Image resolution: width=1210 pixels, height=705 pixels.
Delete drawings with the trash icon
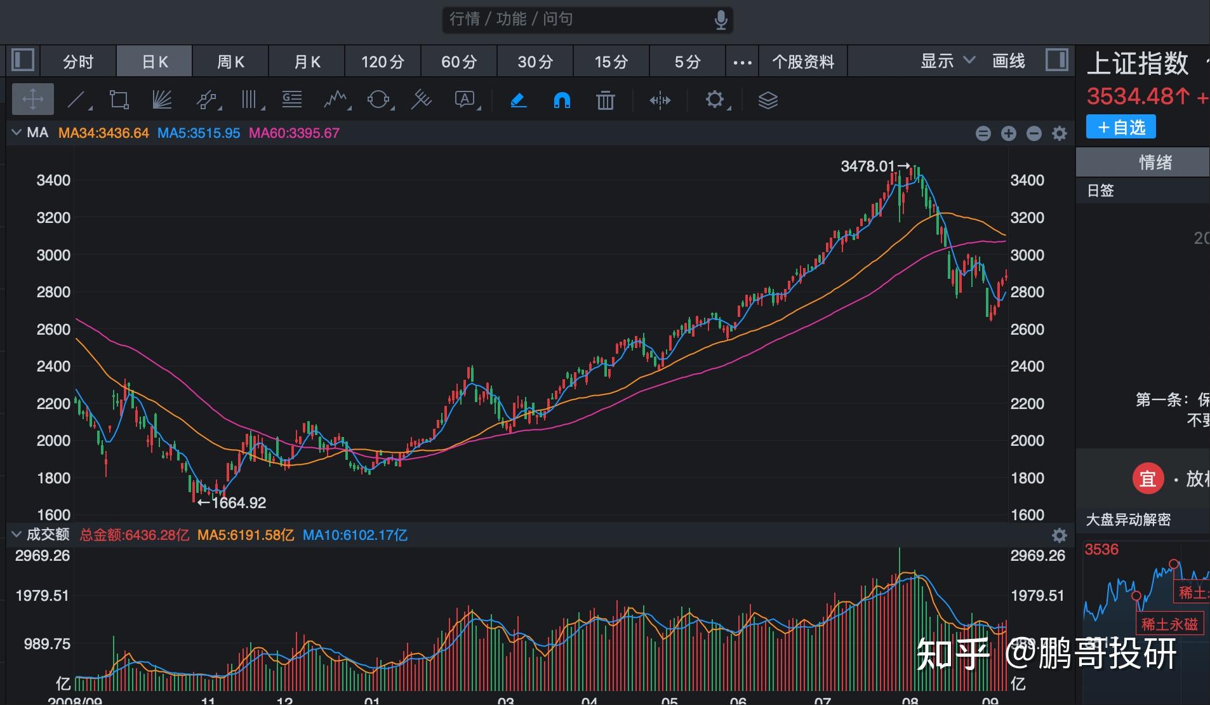[606, 100]
